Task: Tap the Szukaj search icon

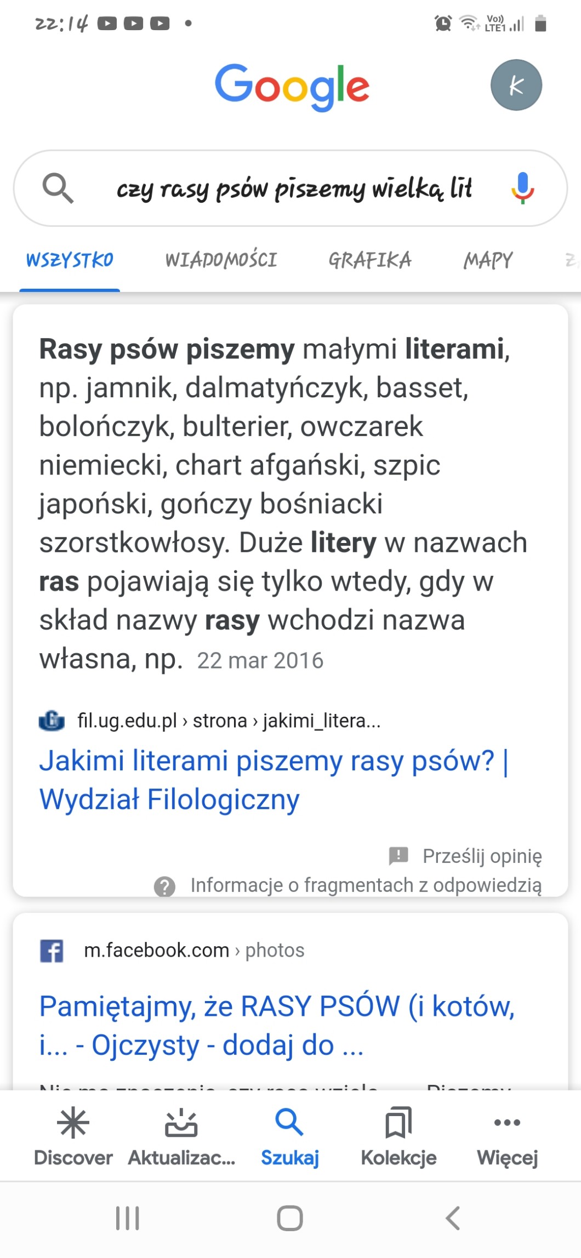Action: [x=289, y=1123]
